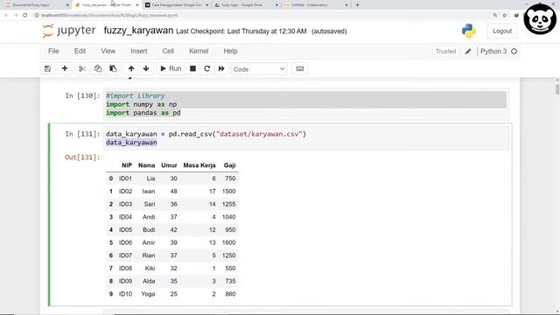This screenshot has width=560, height=315.
Task: Restart kernel and run all cells icon
Action: [x=221, y=68]
